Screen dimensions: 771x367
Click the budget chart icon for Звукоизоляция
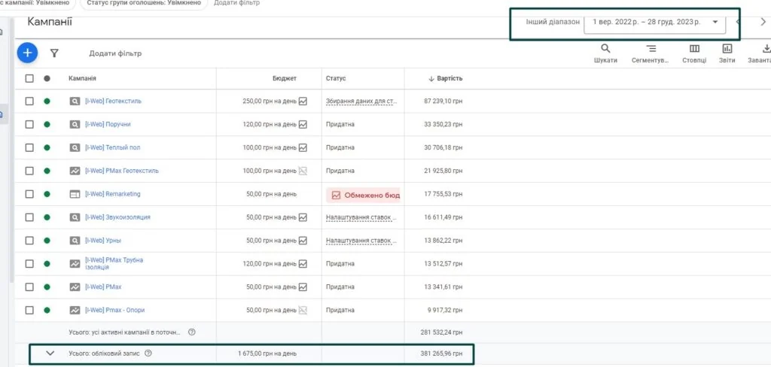[303, 217]
